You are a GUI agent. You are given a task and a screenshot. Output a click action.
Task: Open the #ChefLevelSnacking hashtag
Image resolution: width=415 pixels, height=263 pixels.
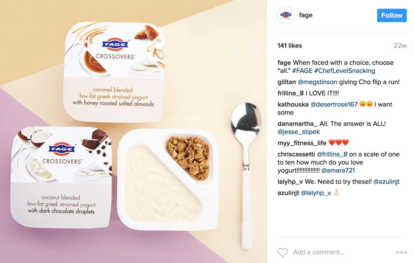click(345, 71)
